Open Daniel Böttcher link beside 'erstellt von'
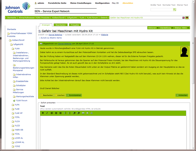This screenshot has width=196, height=151. pyautogui.click(x=55, y=35)
